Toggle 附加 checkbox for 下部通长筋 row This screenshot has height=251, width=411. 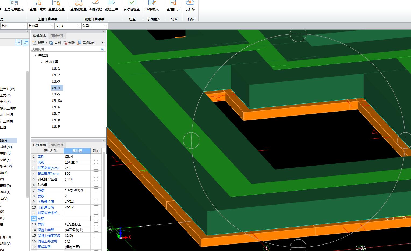pyautogui.click(x=96, y=202)
